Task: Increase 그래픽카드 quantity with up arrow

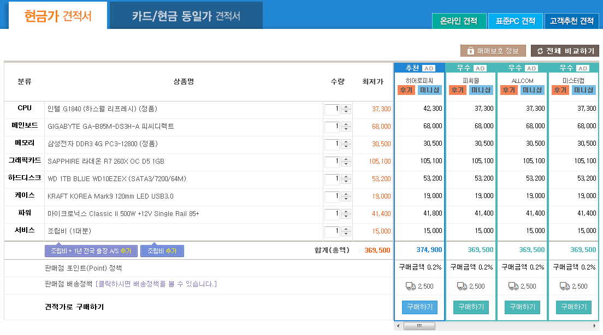Action: click(345, 159)
